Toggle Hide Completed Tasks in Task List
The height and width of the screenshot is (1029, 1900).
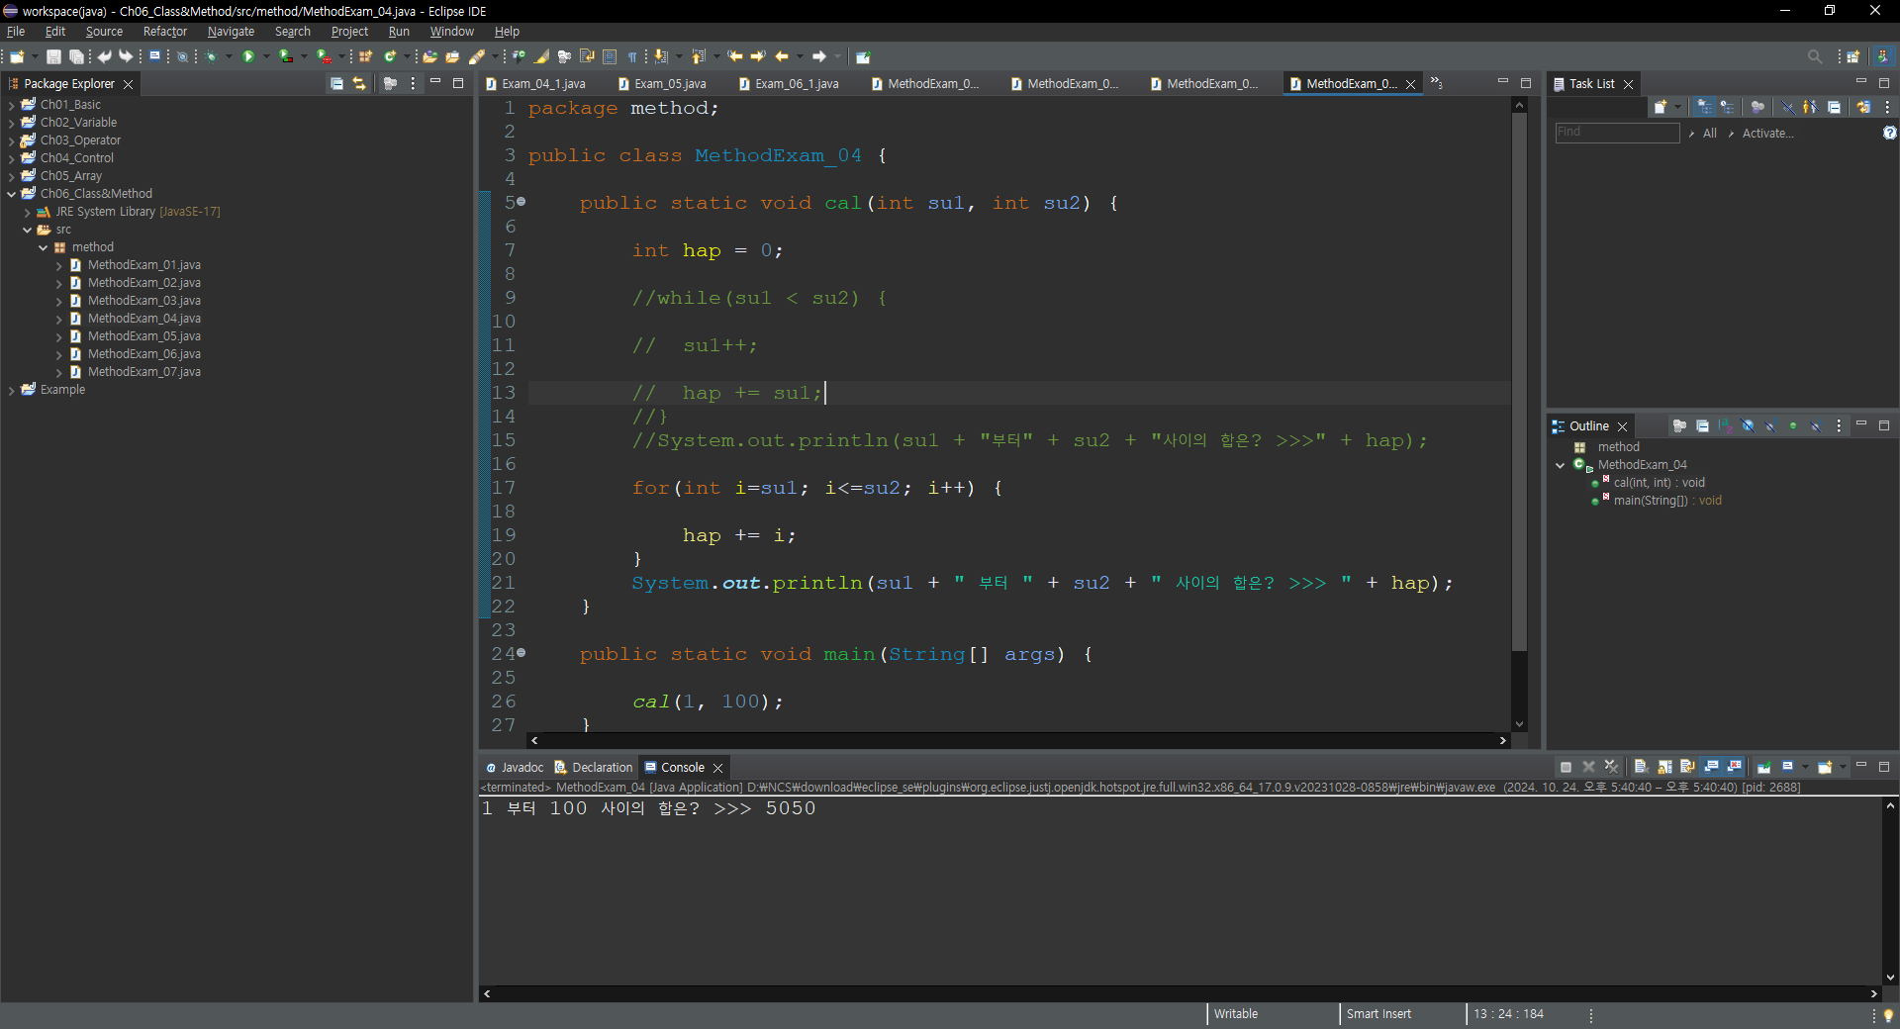(1787, 107)
